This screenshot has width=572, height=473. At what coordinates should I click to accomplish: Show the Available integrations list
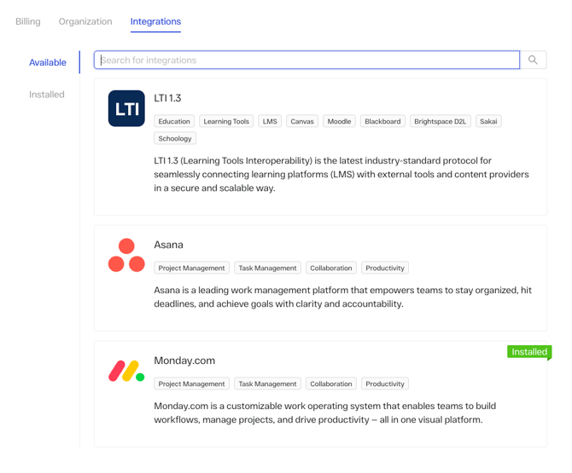(x=48, y=62)
